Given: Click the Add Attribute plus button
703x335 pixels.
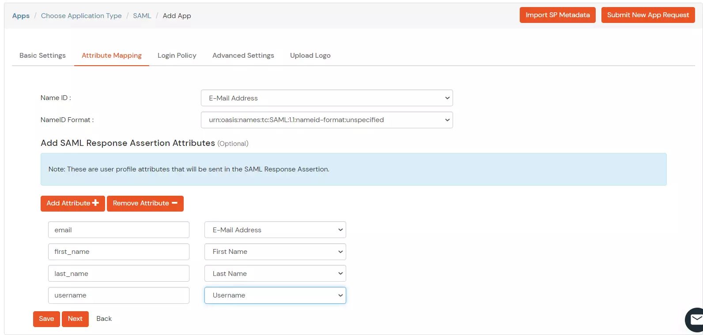Looking at the screenshot, I should 73,203.
